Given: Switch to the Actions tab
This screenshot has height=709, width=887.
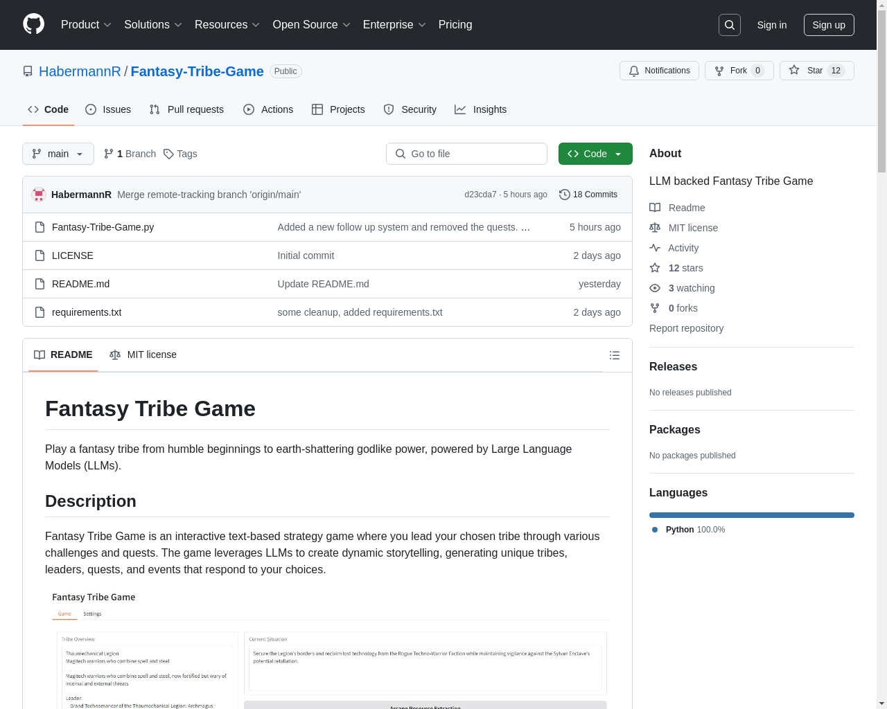Looking at the screenshot, I should (x=268, y=109).
